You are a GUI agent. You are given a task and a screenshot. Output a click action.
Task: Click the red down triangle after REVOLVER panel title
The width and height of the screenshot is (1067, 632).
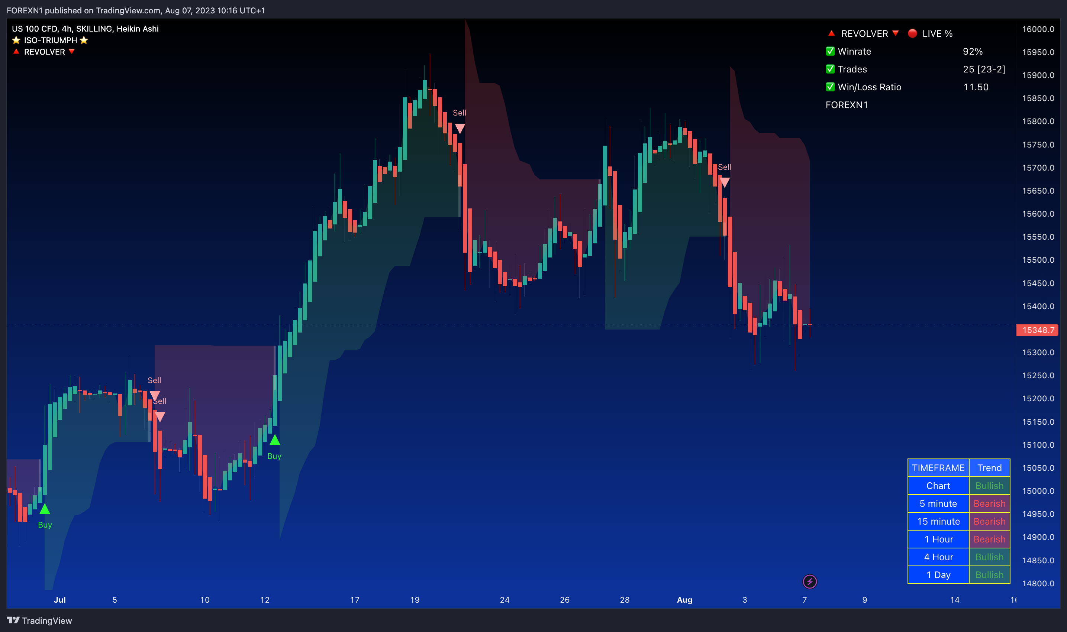click(895, 33)
